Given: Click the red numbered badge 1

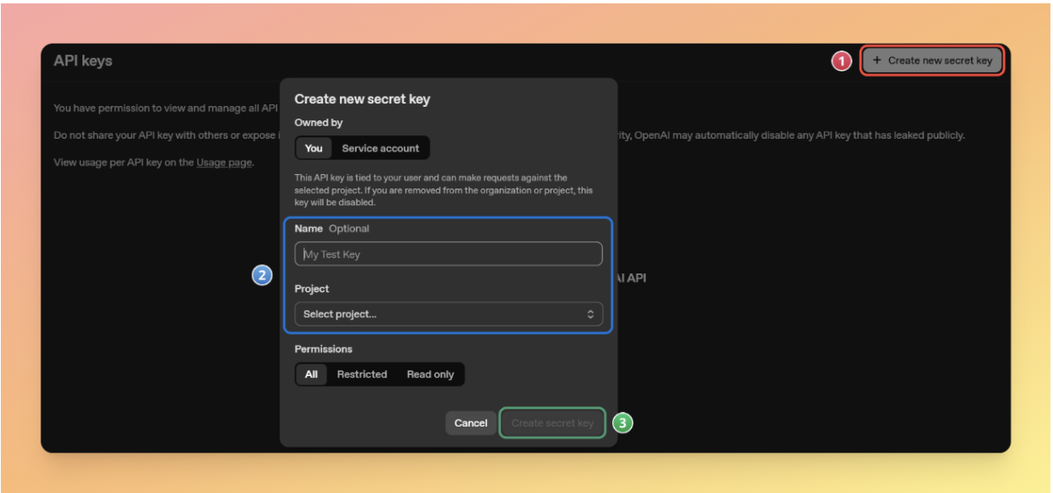Looking at the screenshot, I should click(x=844, y=60).
